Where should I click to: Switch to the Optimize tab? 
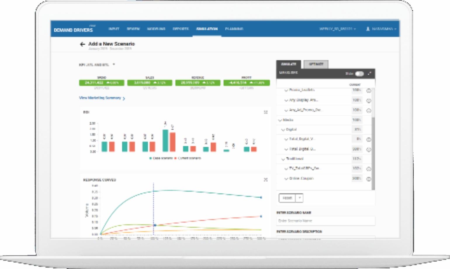coord(316,64)
